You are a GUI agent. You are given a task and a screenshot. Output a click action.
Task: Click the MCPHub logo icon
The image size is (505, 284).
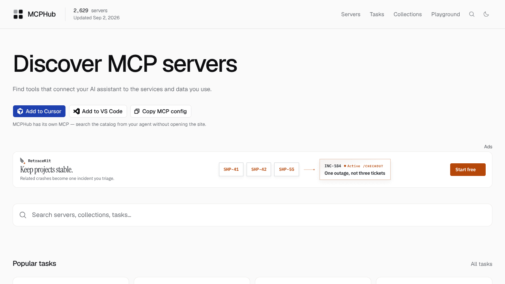click(18, 14)
